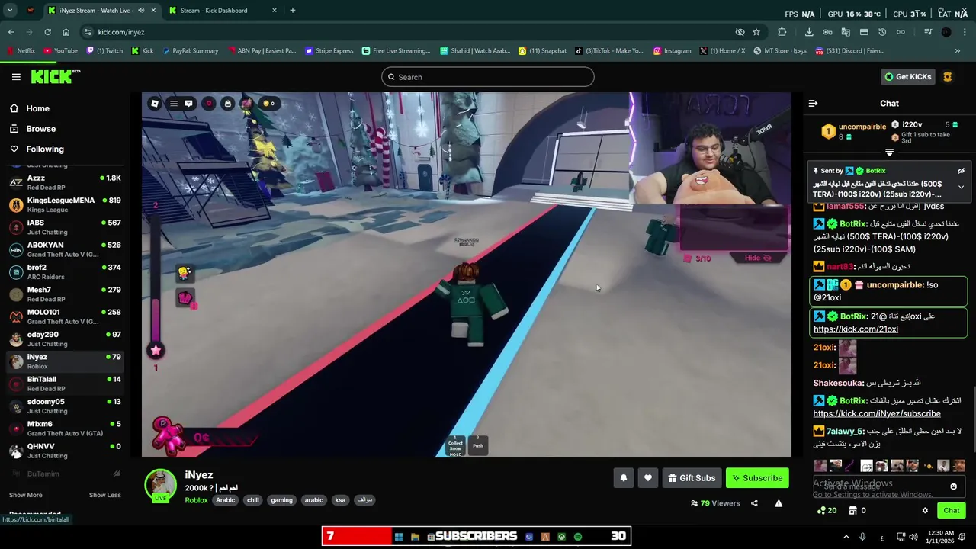
Task: Click the KICKs balance showing 20
Action: (827, 510)
